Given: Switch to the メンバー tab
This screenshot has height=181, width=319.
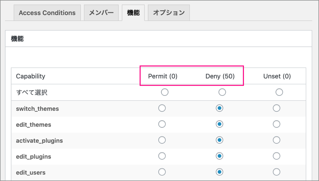Looking at the screenshot, I should [x=101, y=13].
